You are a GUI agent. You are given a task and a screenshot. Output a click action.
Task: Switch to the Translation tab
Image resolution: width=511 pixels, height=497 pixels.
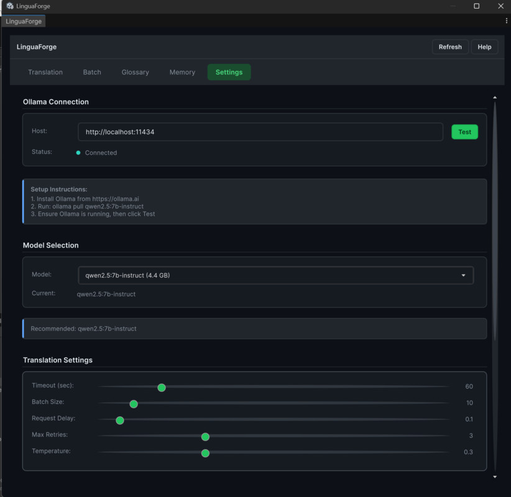coord(45,72)
